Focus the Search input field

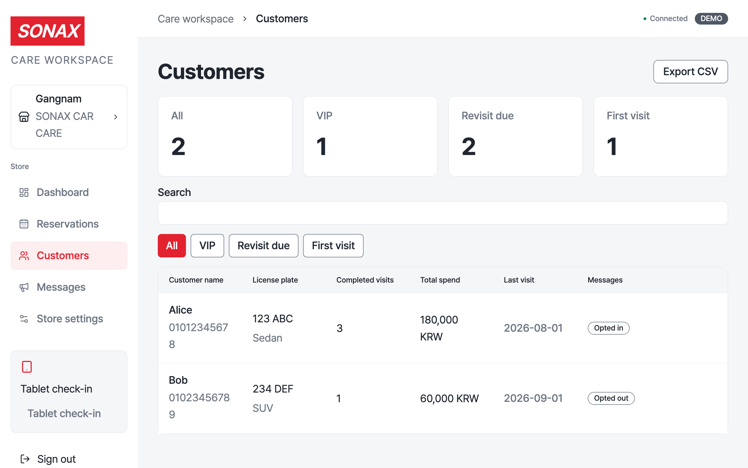[x=443, y=213]
